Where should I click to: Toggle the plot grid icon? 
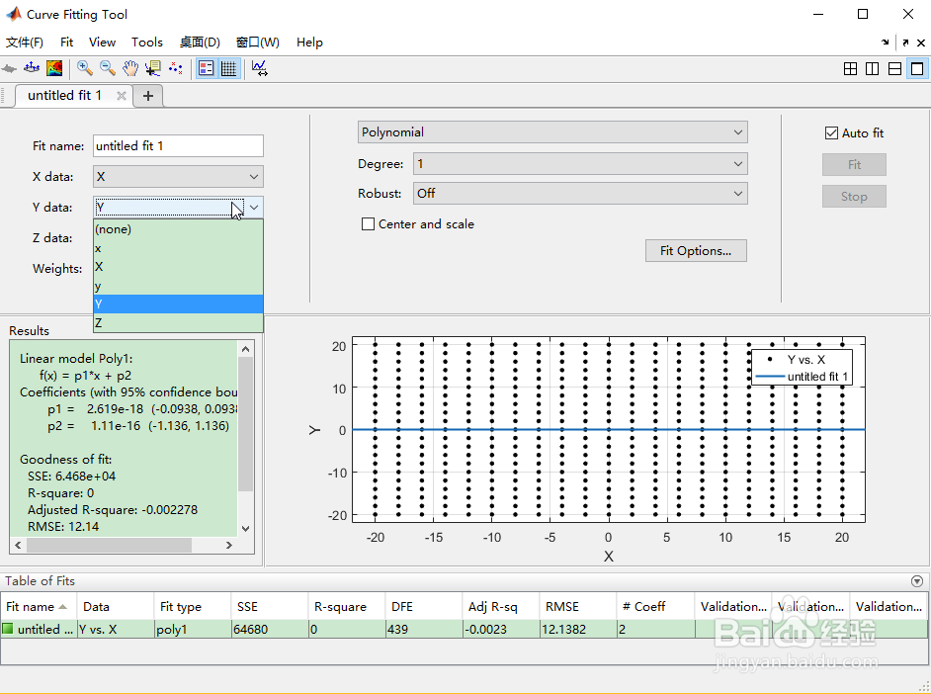coord(228,68)
